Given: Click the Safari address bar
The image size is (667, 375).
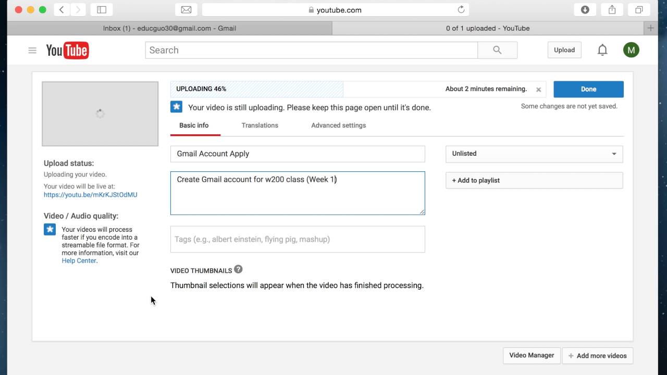Looking at the screenshot, I should click(336, 10).
